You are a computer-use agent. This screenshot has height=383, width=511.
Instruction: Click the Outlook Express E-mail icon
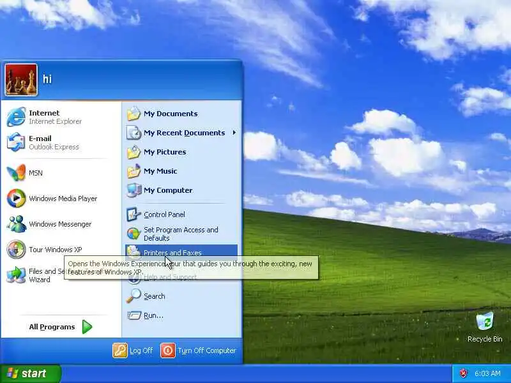point(16,142)
